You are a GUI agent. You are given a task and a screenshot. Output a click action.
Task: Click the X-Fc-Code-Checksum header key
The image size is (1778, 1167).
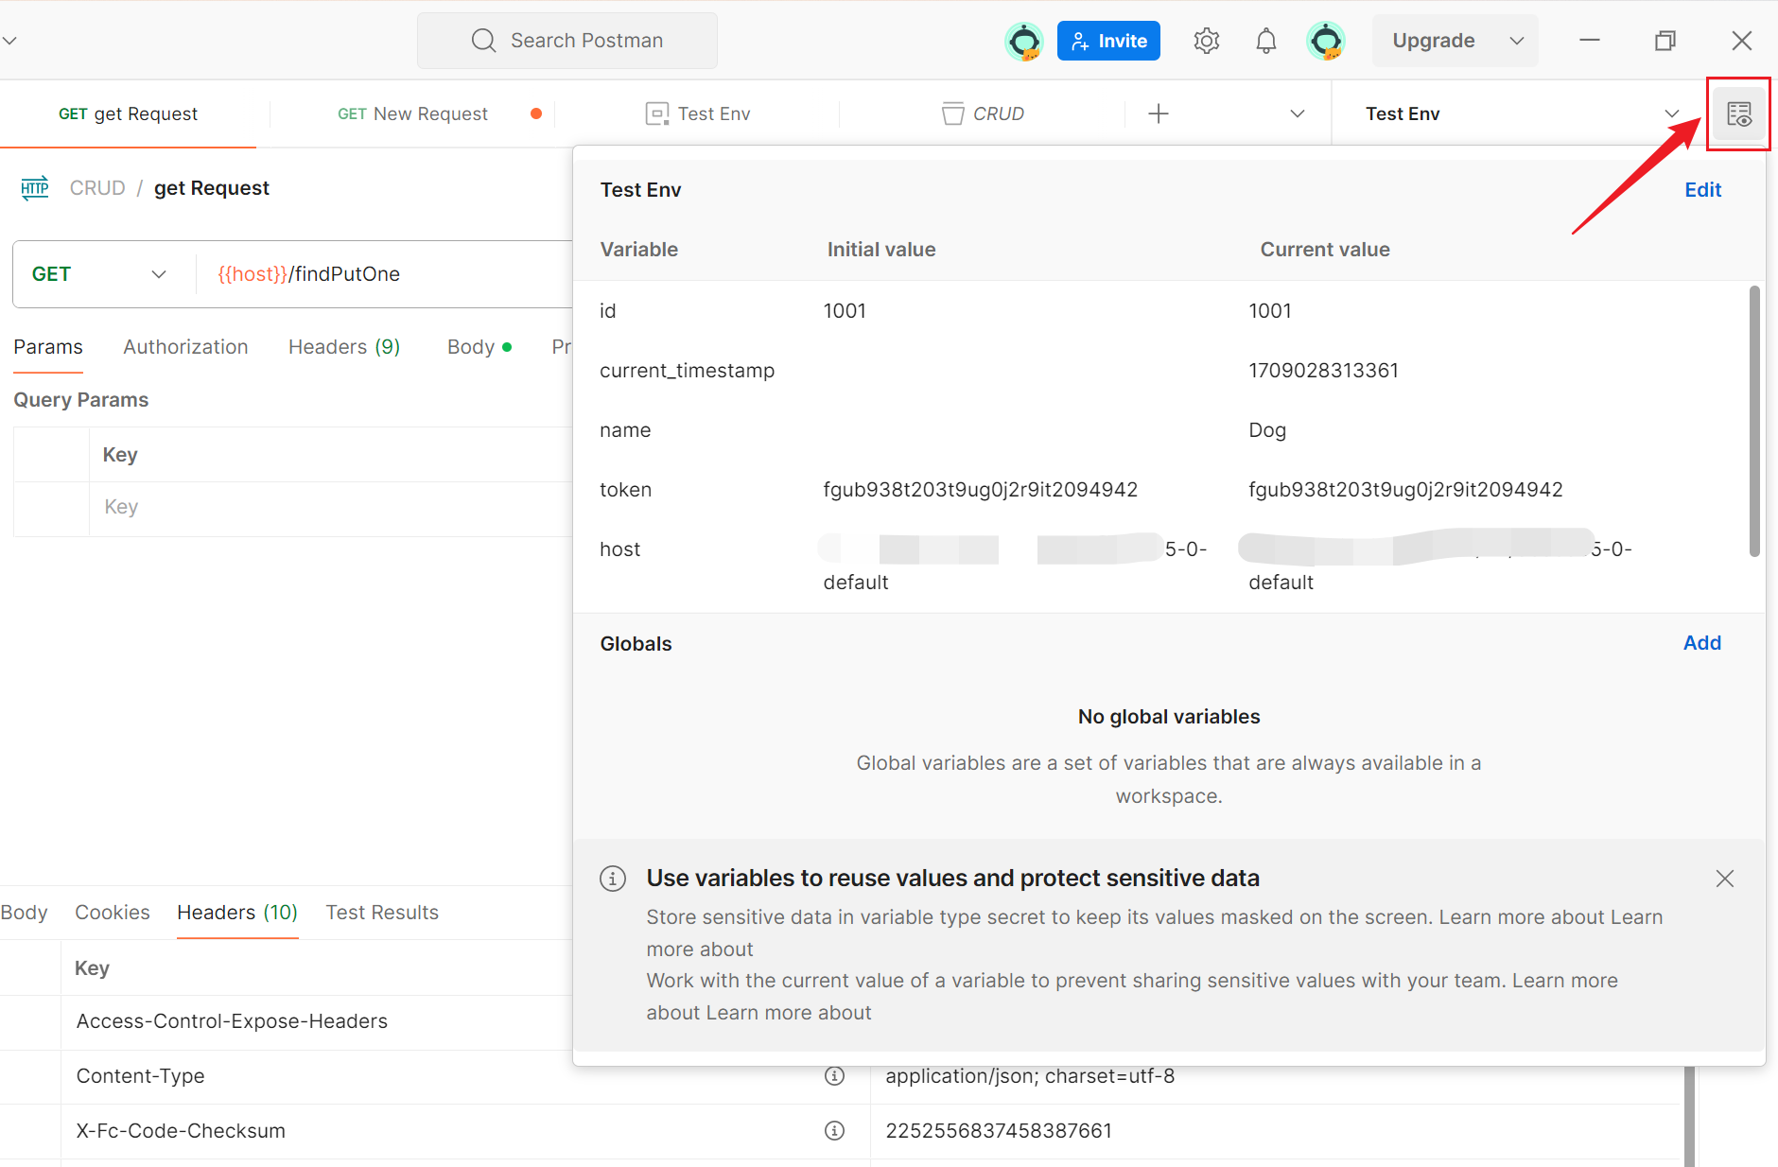181,1131
